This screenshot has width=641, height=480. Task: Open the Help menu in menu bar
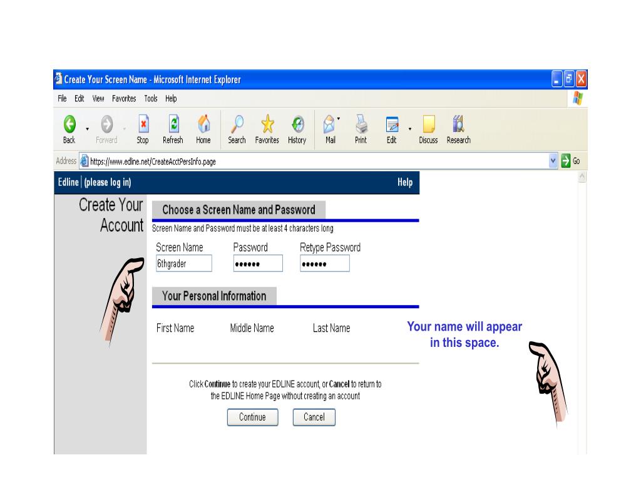(x=171, y=98)
